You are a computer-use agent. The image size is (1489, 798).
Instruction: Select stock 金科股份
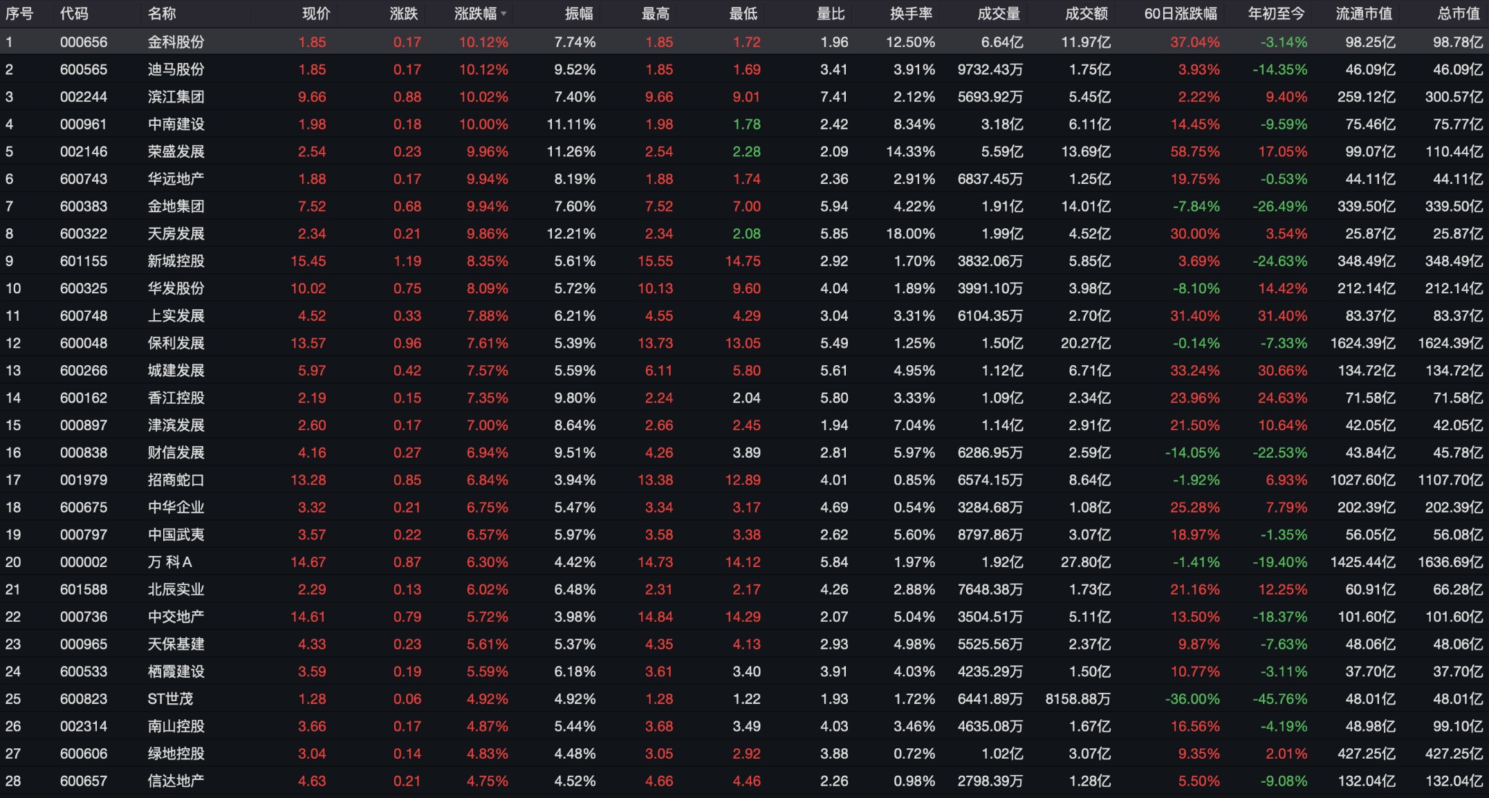click(x=176, y=42)
